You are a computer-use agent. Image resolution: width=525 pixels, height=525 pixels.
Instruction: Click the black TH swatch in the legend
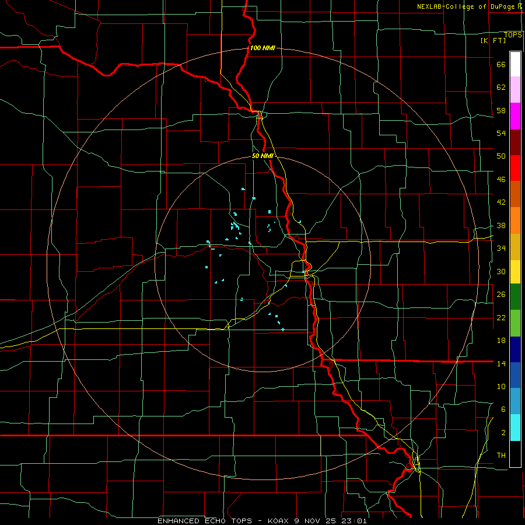tap(515, 454)
